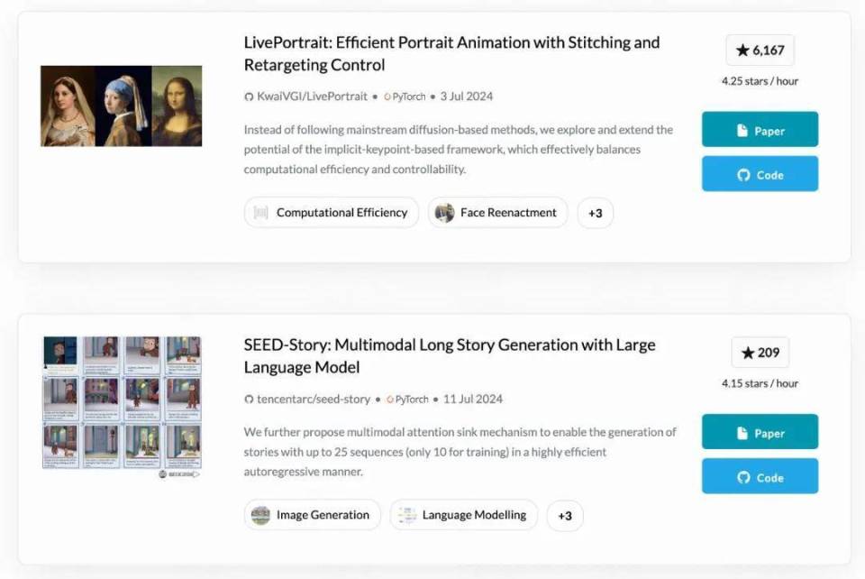Click the star icon inside the 6,167 badge
Screen dimensions: 865x579
tap(741, 50)
